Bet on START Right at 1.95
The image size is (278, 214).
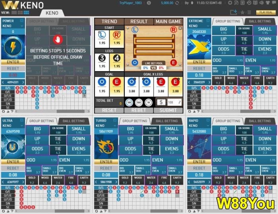(x=117, y=39)
